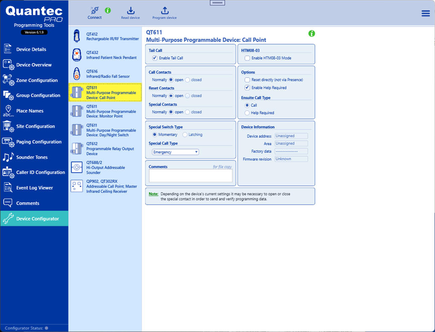Select the QT688/2 sounder device icon
The width and height of the screenshot is (435, 332).
tap(77, 167)
